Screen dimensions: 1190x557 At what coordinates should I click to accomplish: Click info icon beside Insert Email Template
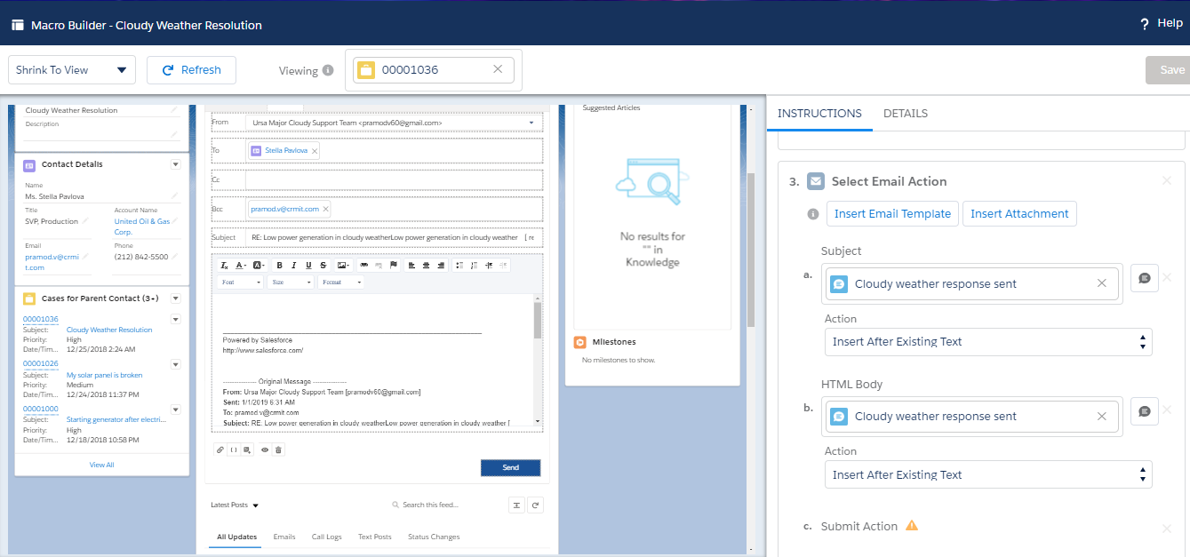point(812,214)
